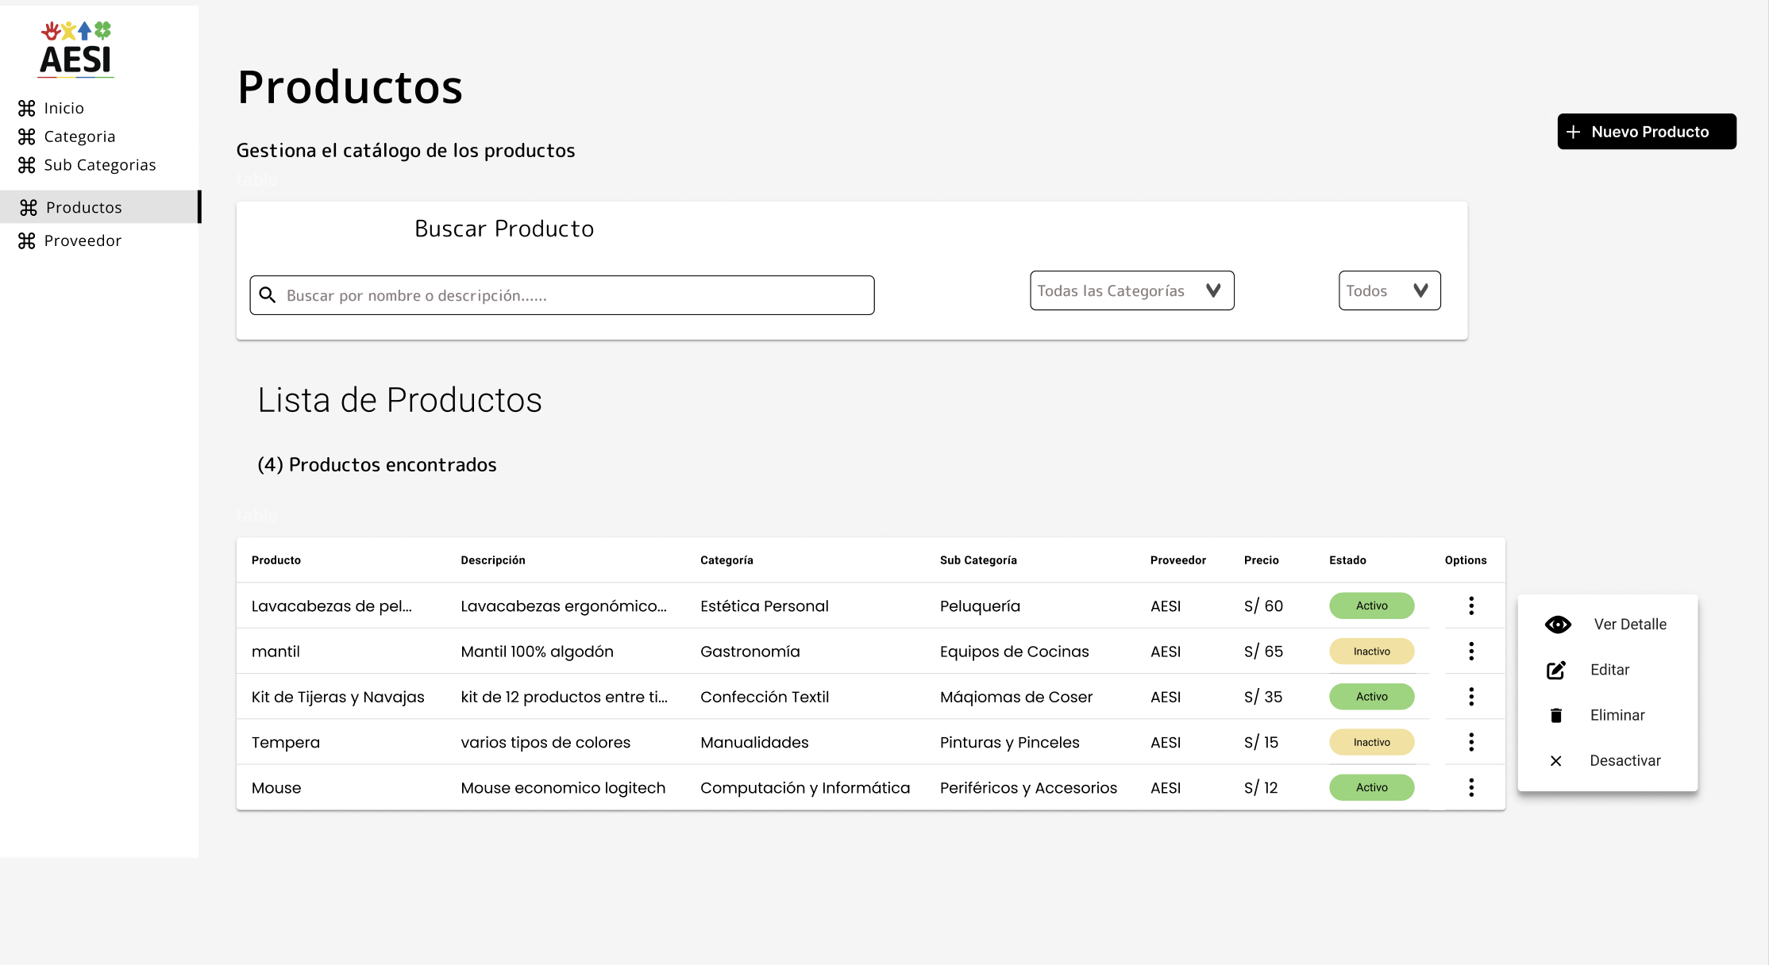Choose Ver Detalle from the context menu
Screen dimensions: 1769x965
coord(1608,625)
